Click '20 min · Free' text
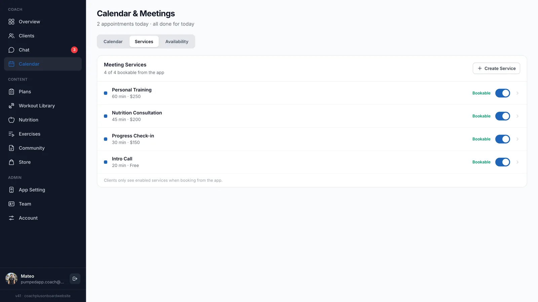The image size is (538, 302). tap(125, 165)
